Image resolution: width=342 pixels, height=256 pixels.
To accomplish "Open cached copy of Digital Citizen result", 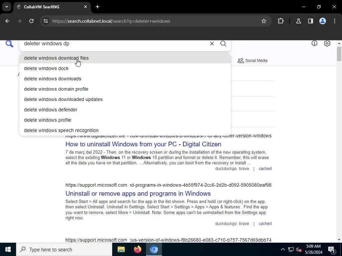I will pos(265,168).
